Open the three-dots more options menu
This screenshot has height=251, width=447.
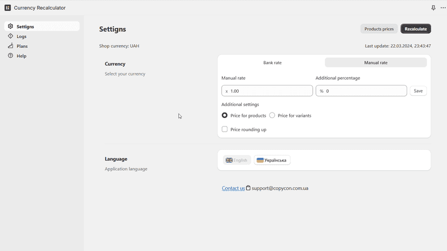[x=443, y=8]
